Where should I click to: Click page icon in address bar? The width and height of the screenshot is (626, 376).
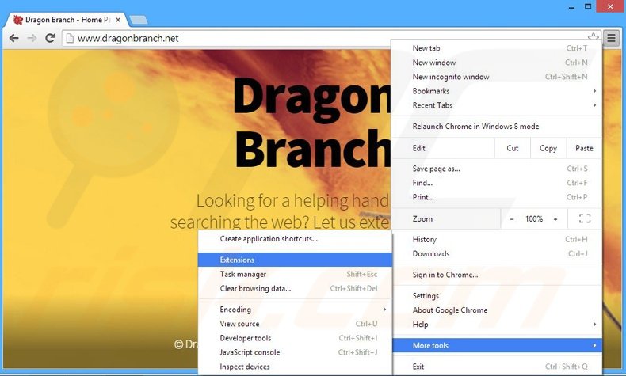pos(70,38)
